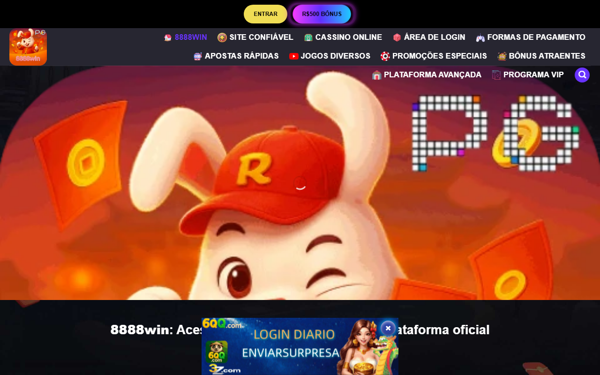Click the red dice icon beside ÁREA DE LOGIN
The image size is (600, 375).
tap(397, 37)
